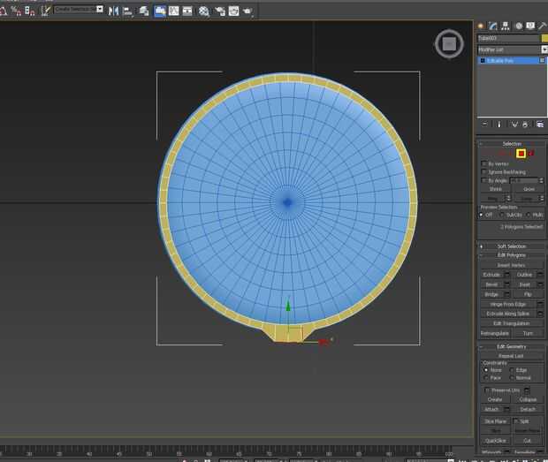The width and height of the screenshot is (548, 462).
Task: Click the Align tool icon
Action: (127, 11)
